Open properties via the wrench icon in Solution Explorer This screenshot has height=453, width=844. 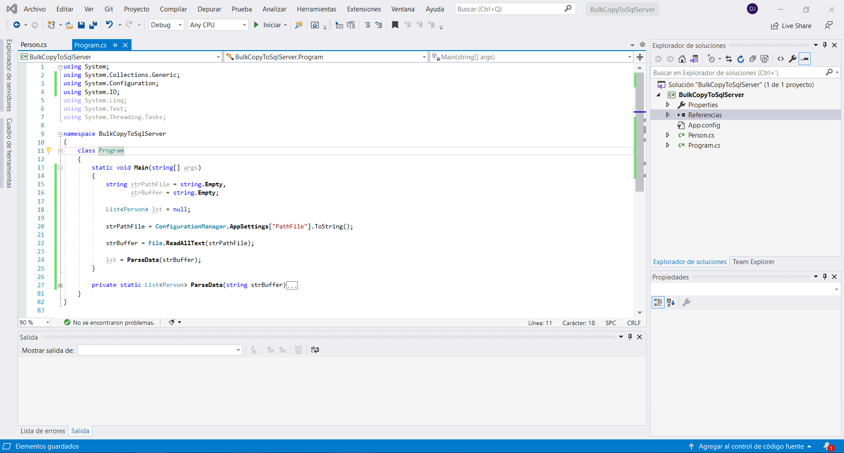[x=793, y=59]
